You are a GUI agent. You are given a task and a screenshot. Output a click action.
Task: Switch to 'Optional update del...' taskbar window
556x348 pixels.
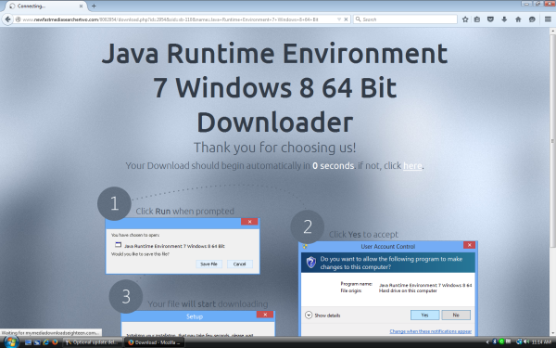point(92,342)
